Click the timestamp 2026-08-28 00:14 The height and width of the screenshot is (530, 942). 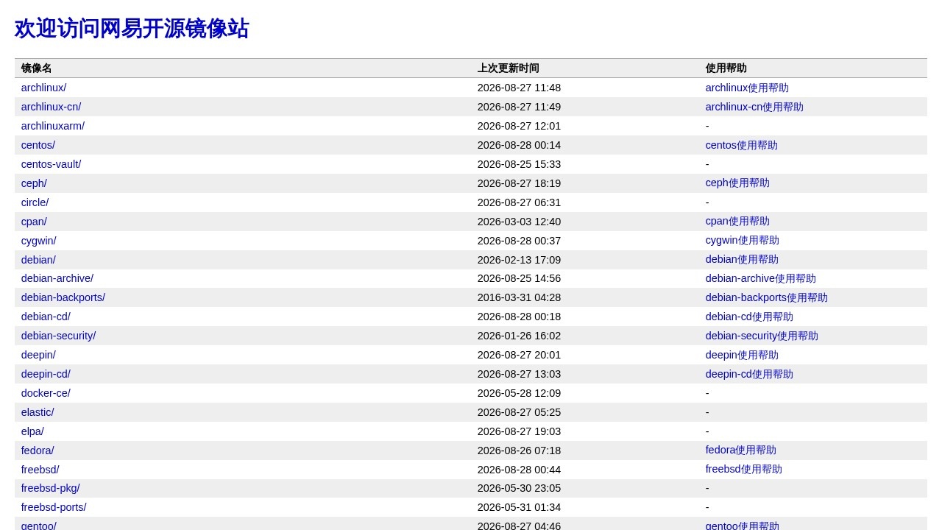tap(519, 145)
